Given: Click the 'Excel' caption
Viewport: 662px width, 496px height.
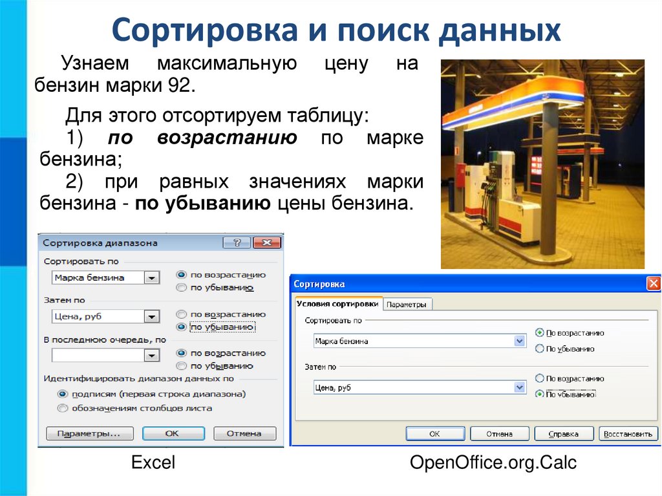Looking at the screenshot, I should [x=153, y=462].
